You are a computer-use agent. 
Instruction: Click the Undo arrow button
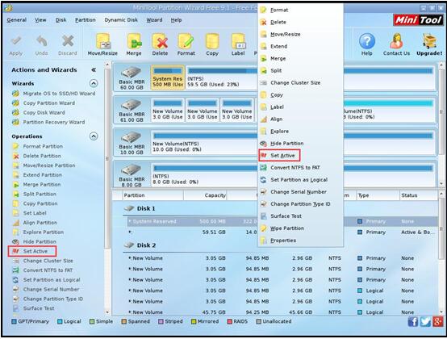[x=42, y=46]
